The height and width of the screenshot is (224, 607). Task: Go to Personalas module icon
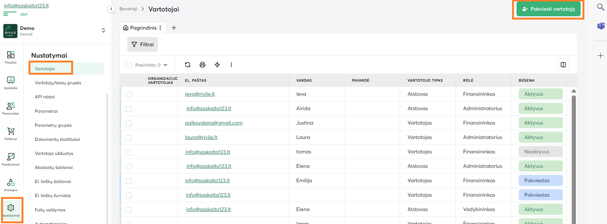[x=11, y=108]
